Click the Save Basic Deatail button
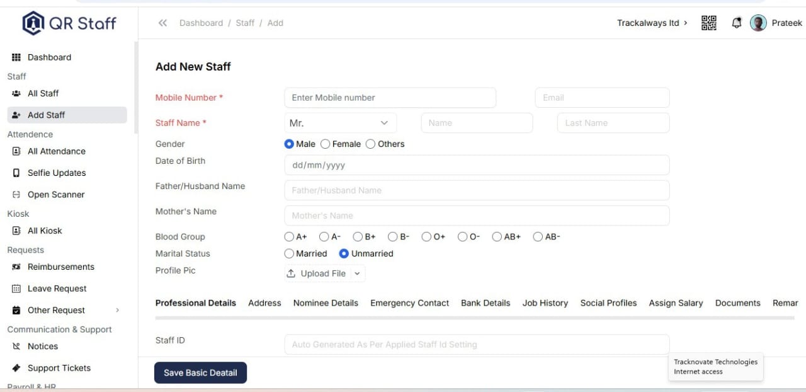806x392 pixels. pos(200,372)
